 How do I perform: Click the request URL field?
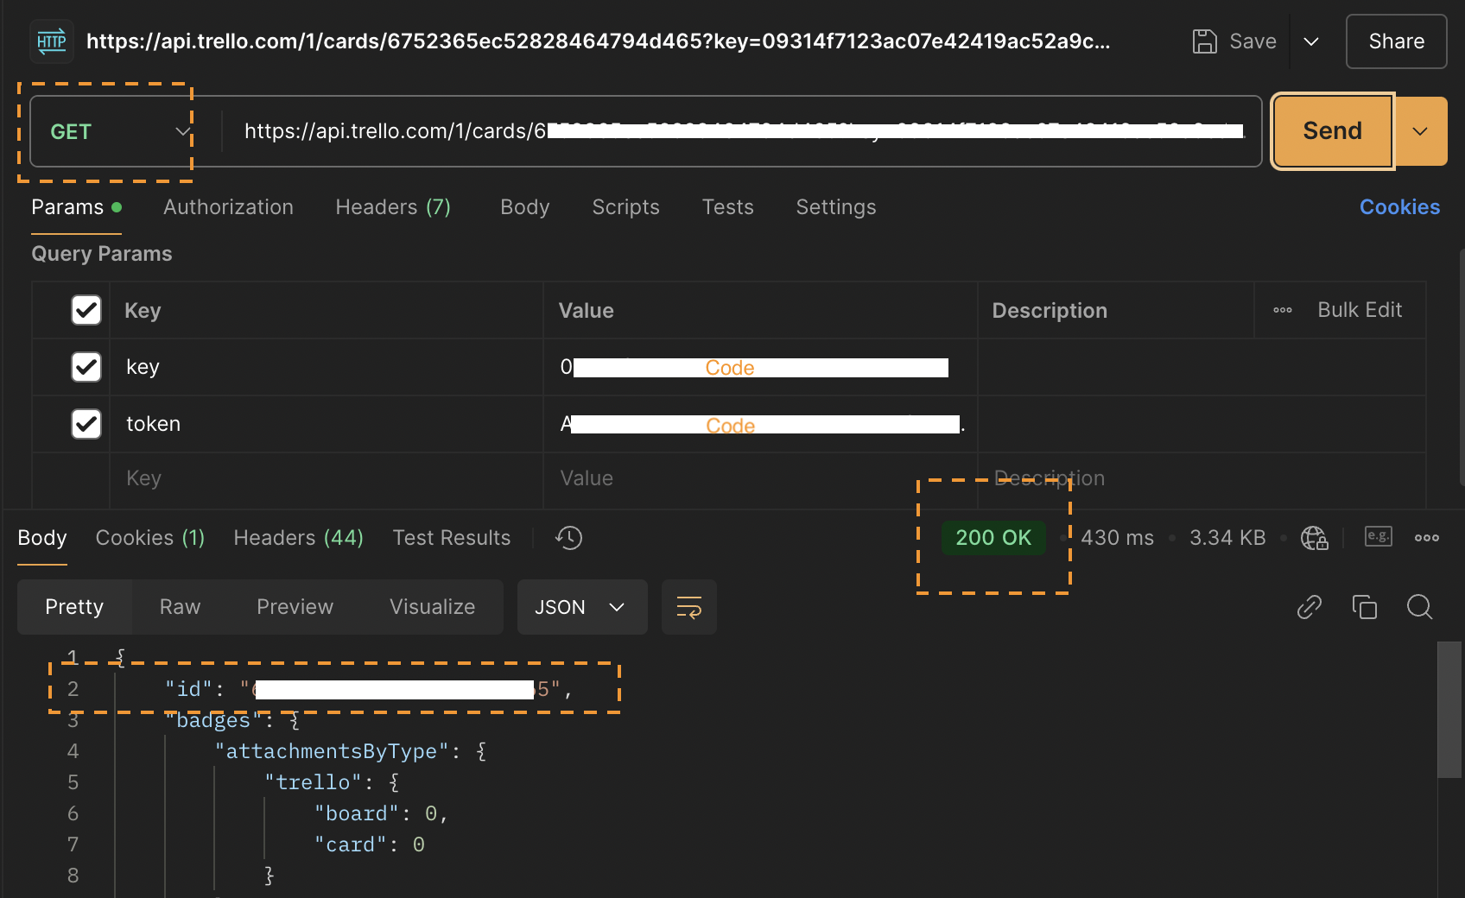[743, 131]
